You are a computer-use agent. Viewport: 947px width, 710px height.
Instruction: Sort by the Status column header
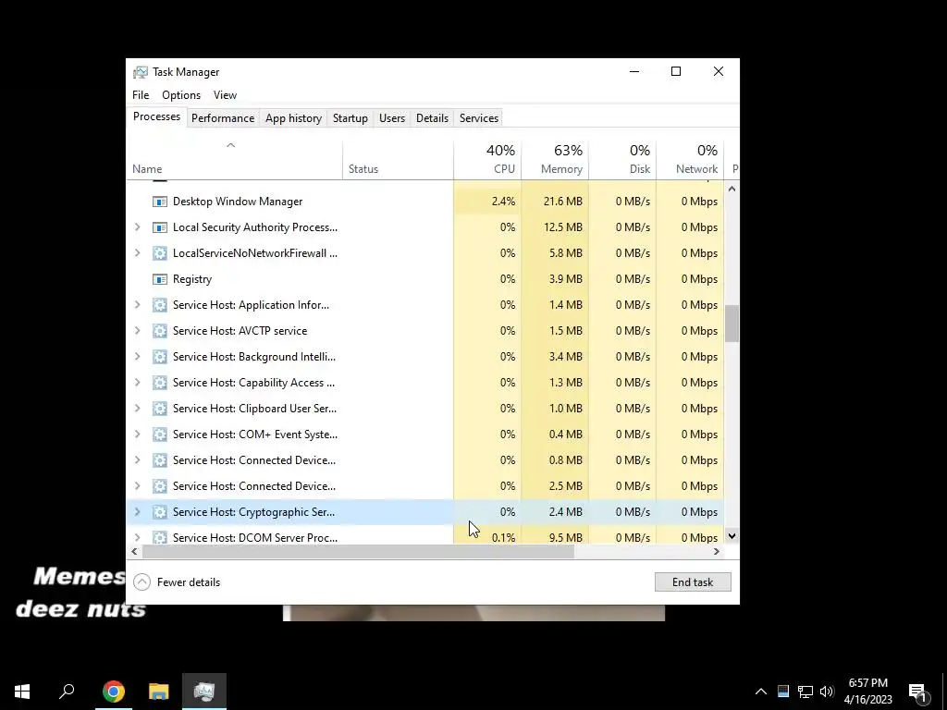(x=398, y=160)
